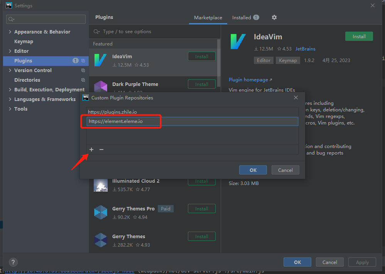Switch to the Marketplace tab

pyautogui.click(x=208, y=18)
